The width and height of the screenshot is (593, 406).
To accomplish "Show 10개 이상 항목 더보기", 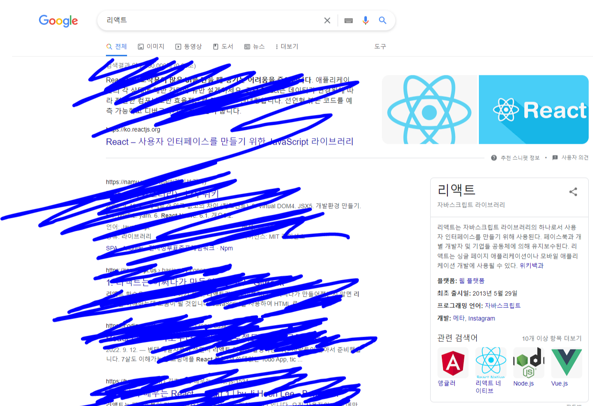I will pyautogui.click(x=552, y=338).
